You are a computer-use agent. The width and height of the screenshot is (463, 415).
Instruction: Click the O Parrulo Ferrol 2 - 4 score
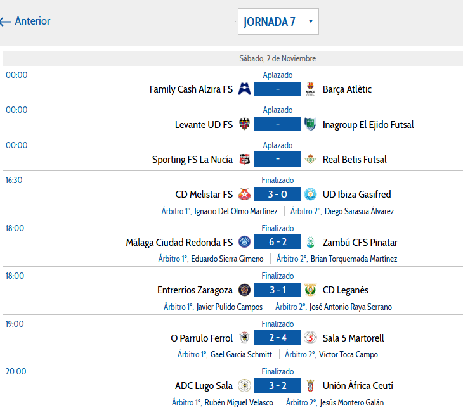277,338
